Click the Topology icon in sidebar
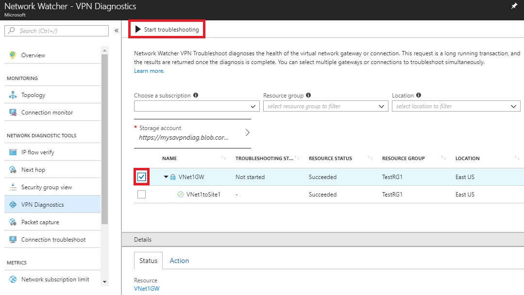The image size is (524, 295). tap(13, 95)
